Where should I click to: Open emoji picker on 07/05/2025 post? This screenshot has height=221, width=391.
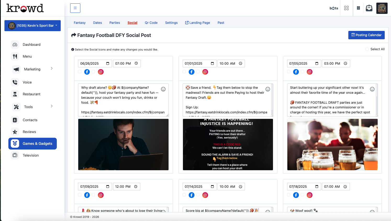372,89
